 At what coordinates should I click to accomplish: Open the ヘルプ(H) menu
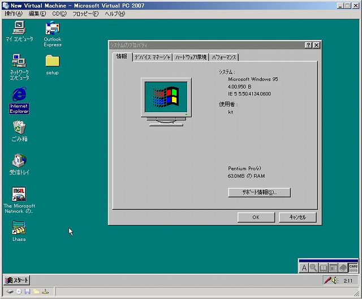[x=115, y=14]
